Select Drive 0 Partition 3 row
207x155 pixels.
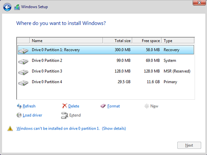(x=106, y=71)
